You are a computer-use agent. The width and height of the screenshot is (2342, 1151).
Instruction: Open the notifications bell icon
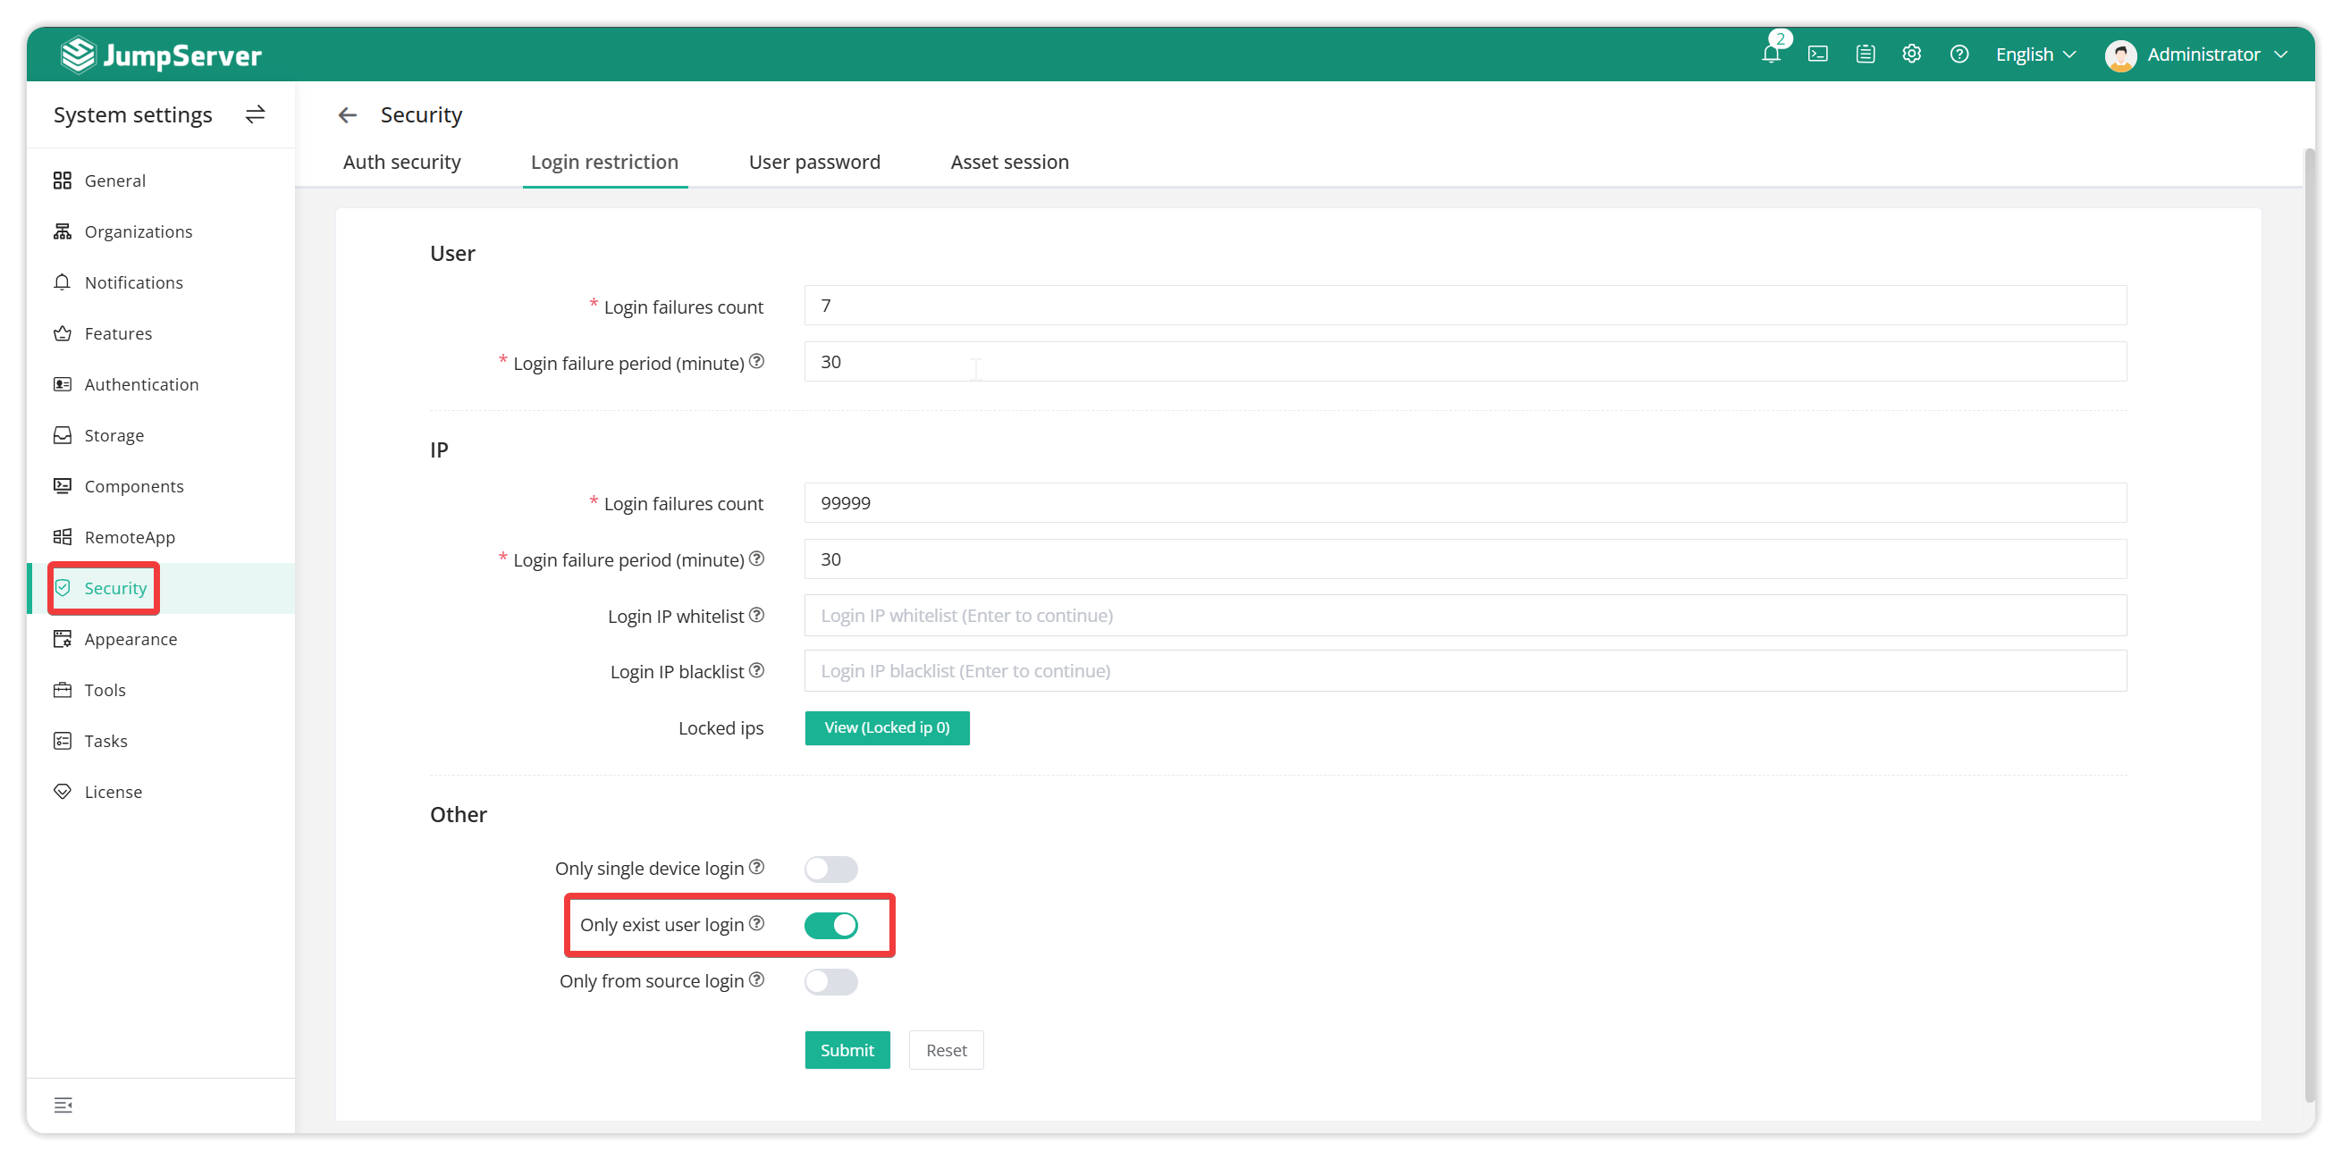[x=1770, y=54]
